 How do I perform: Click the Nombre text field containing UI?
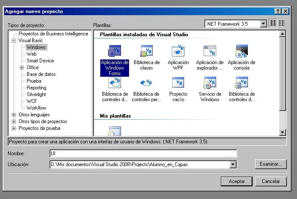click(x=143, y=153)
